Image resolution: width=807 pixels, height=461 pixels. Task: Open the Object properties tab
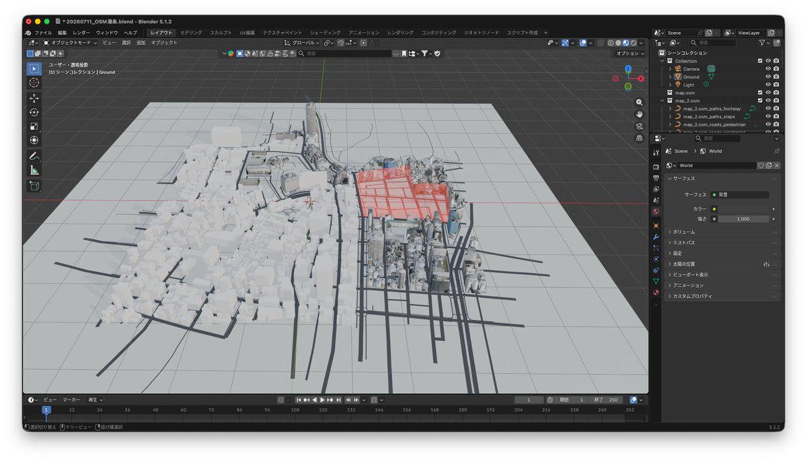(656, 225)
